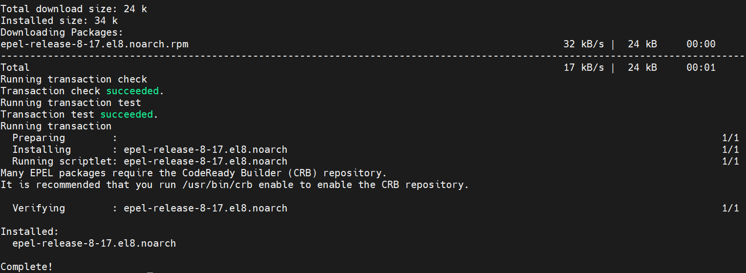Click the "Running transaction test" line
Image resolution: width=746 pixels, height=273 pixels.
[71, 103]
